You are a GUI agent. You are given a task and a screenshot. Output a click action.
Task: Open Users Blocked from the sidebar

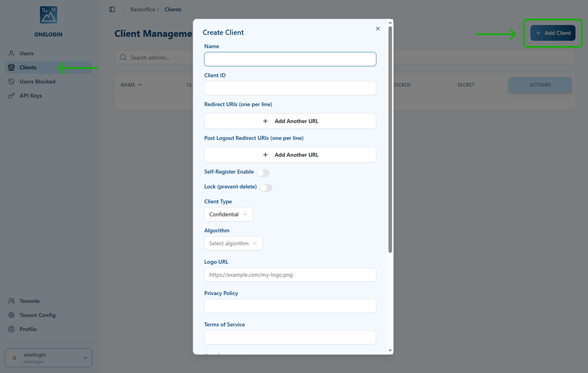[x=11, y=82]
